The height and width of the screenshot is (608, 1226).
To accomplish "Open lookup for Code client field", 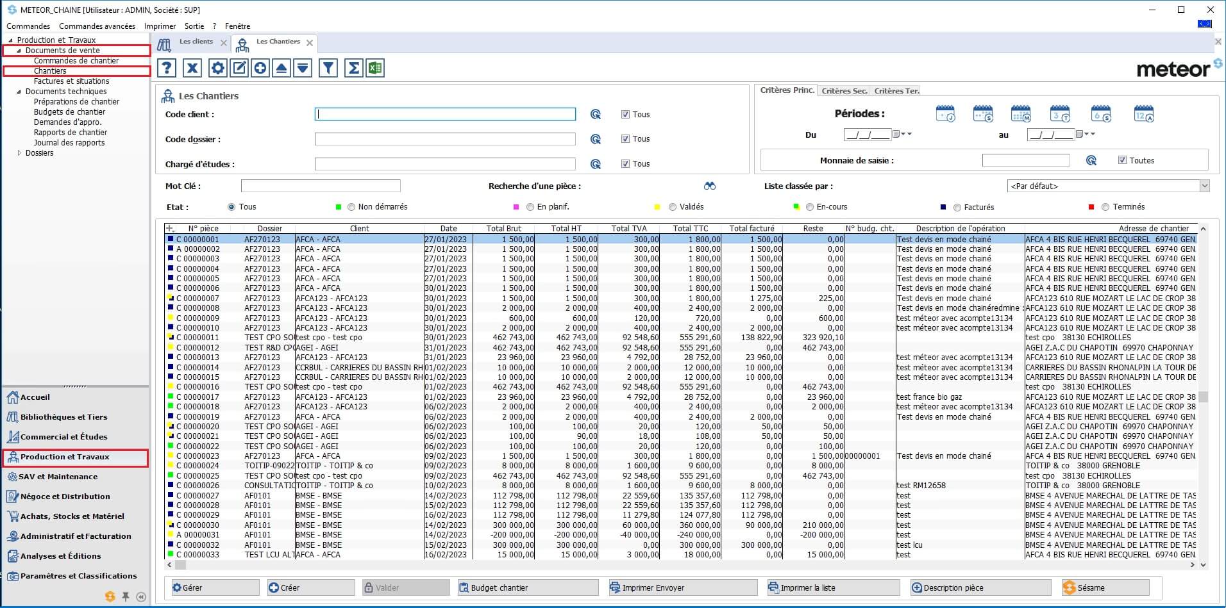I will [x=596, y=114].
